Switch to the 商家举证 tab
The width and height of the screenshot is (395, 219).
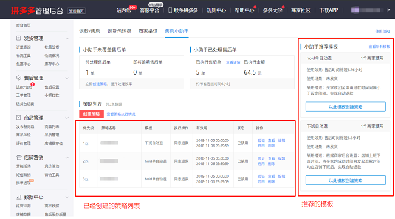point(148,31)
